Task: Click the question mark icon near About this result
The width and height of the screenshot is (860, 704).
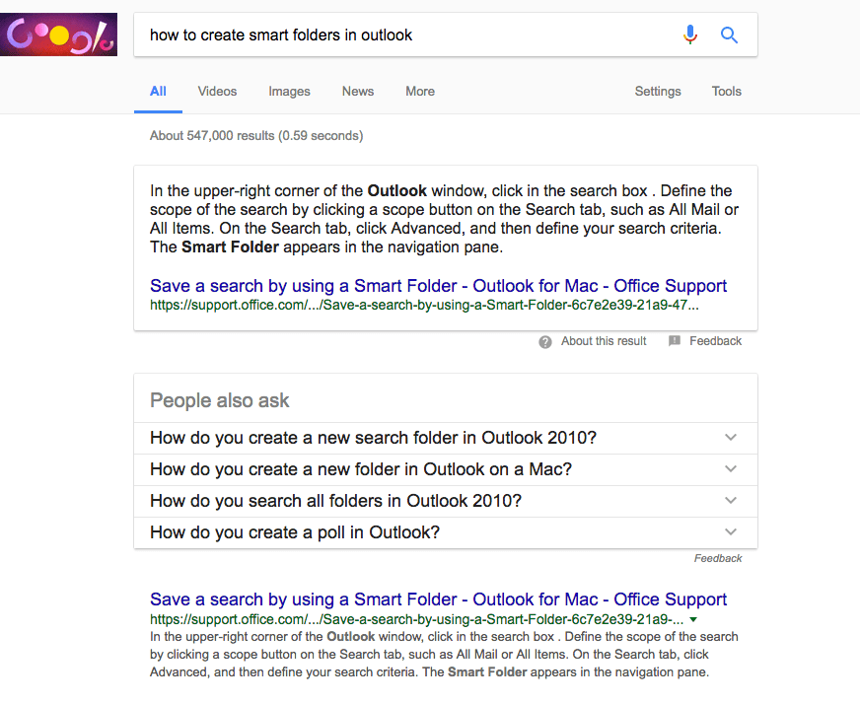Action: [x=545, y=341]
